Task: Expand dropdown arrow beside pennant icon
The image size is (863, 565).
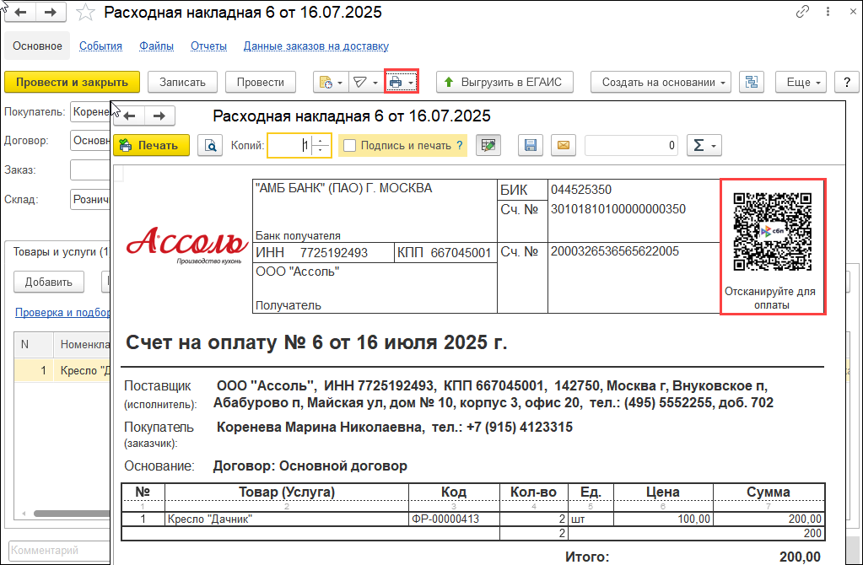Action: click(375, 83)
